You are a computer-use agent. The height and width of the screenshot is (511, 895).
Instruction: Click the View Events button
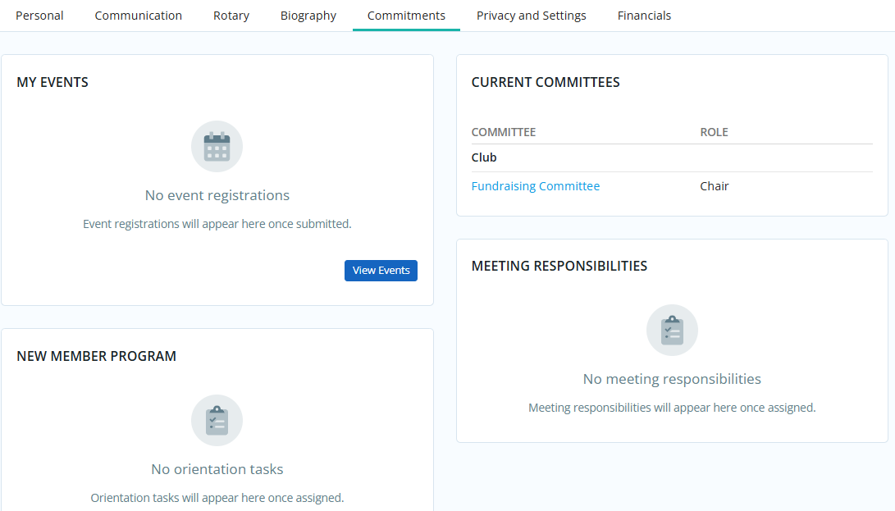[x=381, y=271]
